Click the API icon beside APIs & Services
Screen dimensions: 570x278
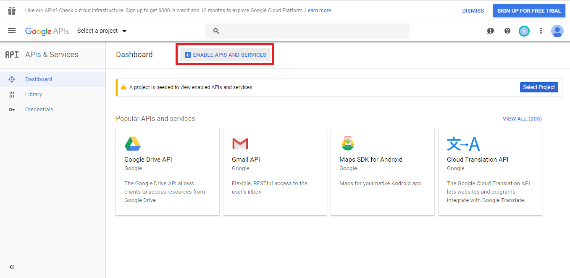[12, 55]
